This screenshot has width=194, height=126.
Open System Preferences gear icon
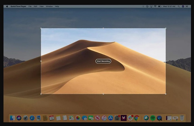[117, 118]
